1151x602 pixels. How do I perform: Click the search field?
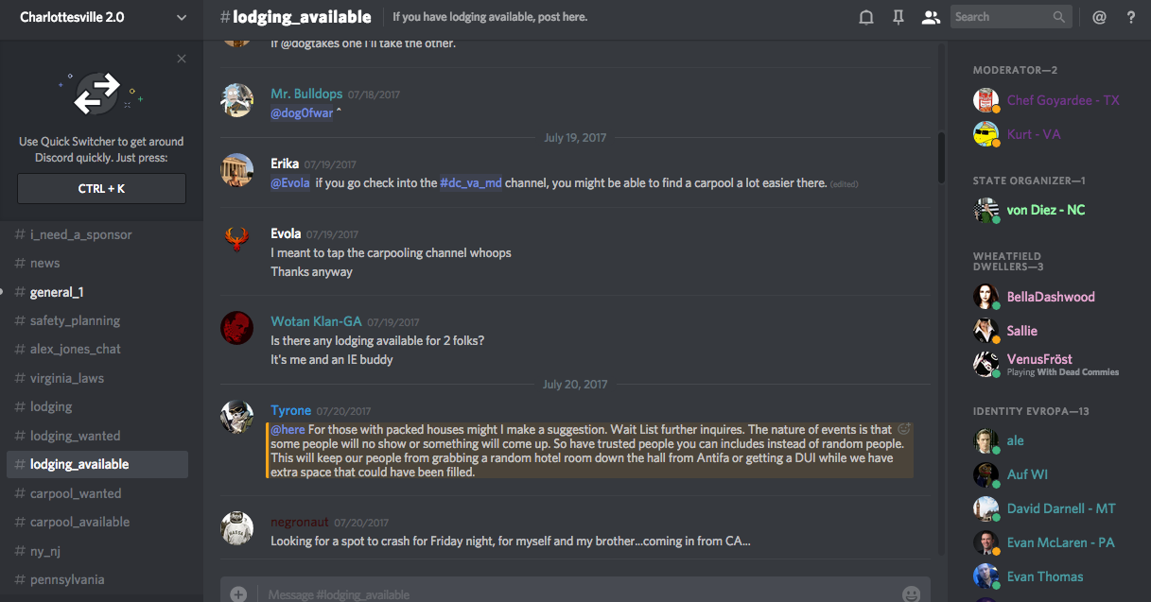point(1001,17)
